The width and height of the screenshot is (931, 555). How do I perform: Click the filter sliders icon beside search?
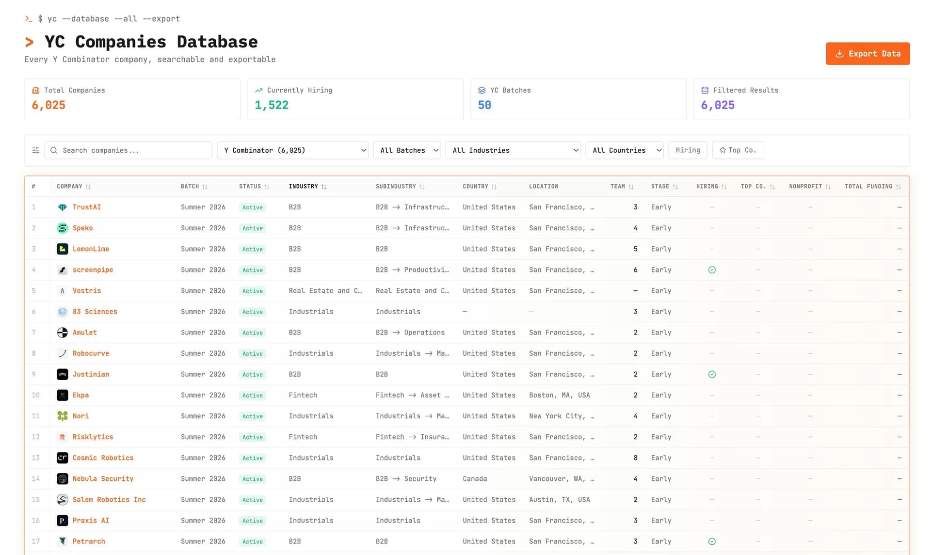[x=35, y=150]
